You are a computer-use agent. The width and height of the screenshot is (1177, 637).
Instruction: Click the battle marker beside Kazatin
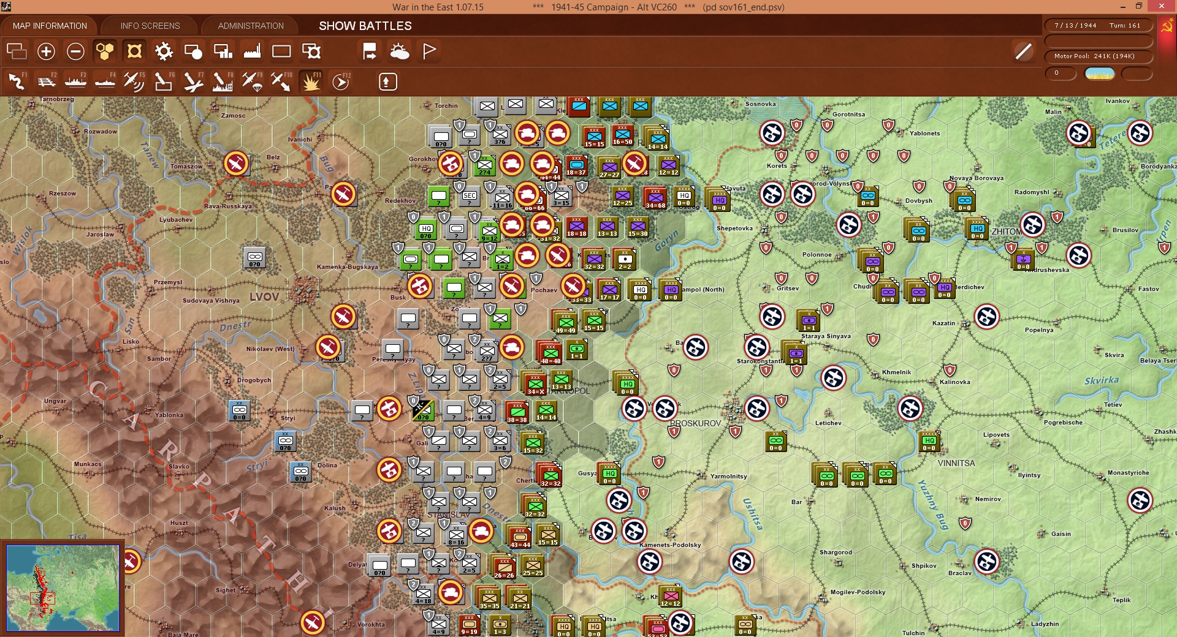pos(987,317)
